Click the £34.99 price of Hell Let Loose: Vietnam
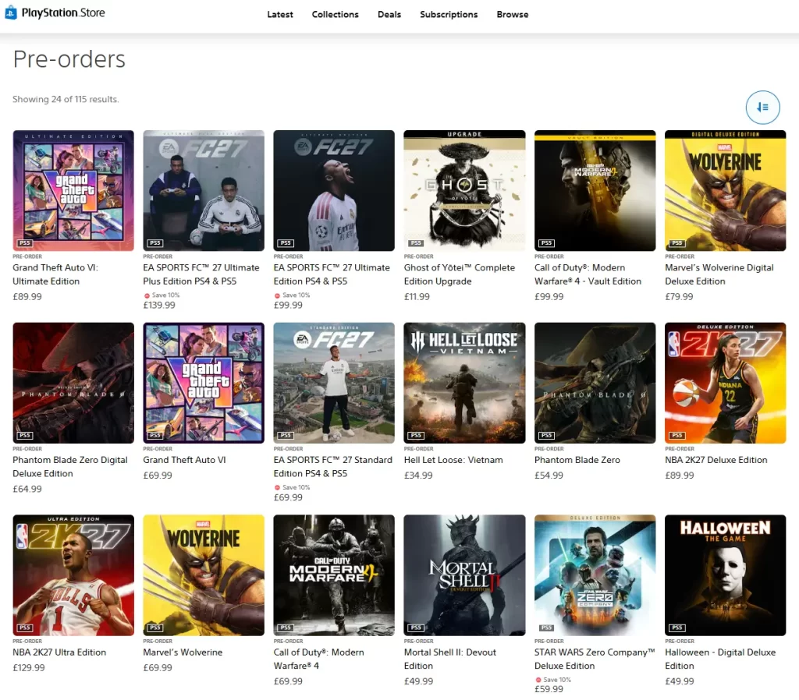The image size is (799, 700). [418, 475]
